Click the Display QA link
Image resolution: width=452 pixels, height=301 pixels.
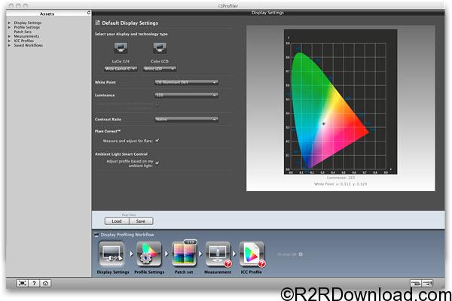[287, 254]
